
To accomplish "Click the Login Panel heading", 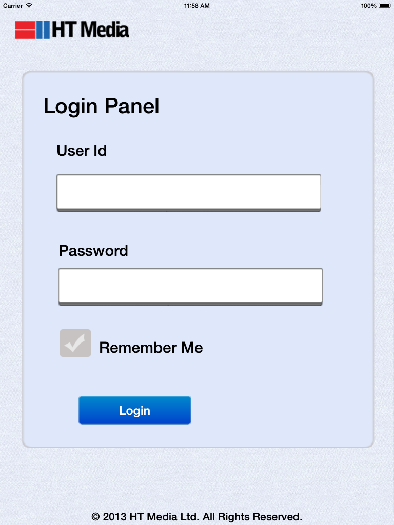I will click(x=101, y=107).
